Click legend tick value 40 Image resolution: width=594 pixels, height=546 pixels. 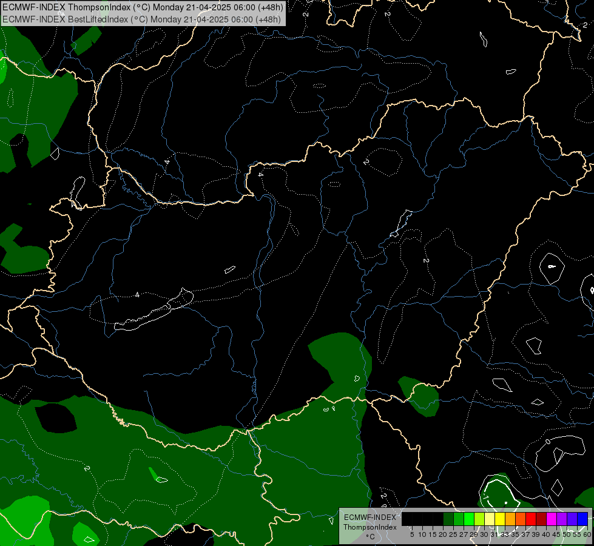point(546,534)
